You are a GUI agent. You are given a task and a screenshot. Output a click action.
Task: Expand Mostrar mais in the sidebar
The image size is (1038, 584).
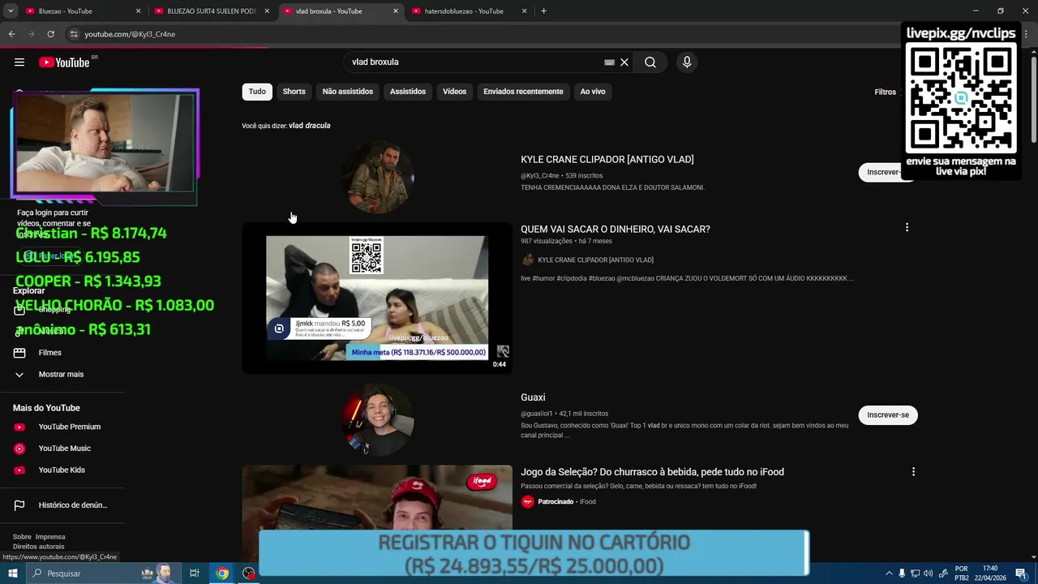(x=62, y=375)
